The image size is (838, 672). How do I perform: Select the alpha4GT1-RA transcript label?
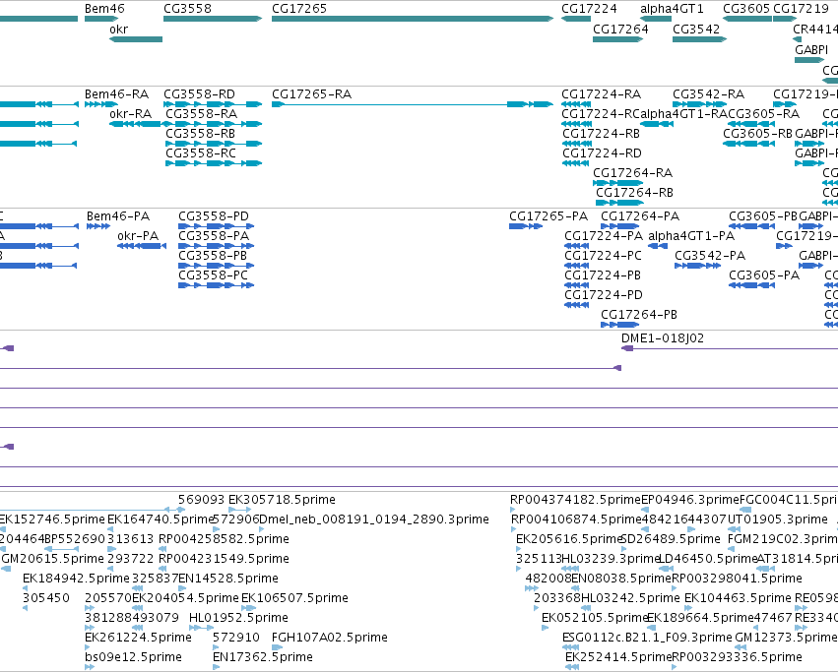click(x=684, y=114)
